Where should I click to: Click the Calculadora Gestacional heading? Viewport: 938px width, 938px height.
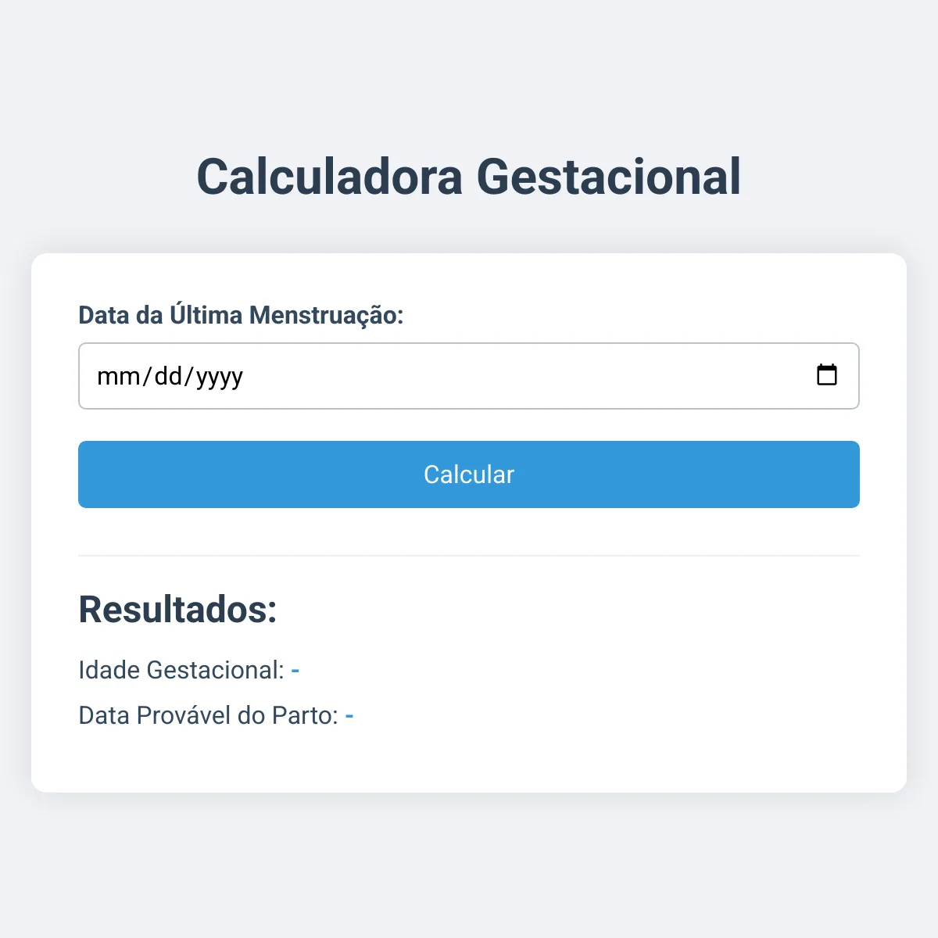(x=469, y=177)
